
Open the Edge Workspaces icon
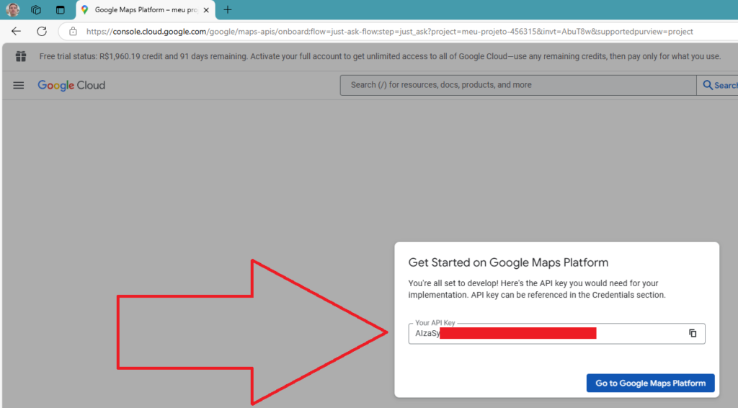(36, 10)
